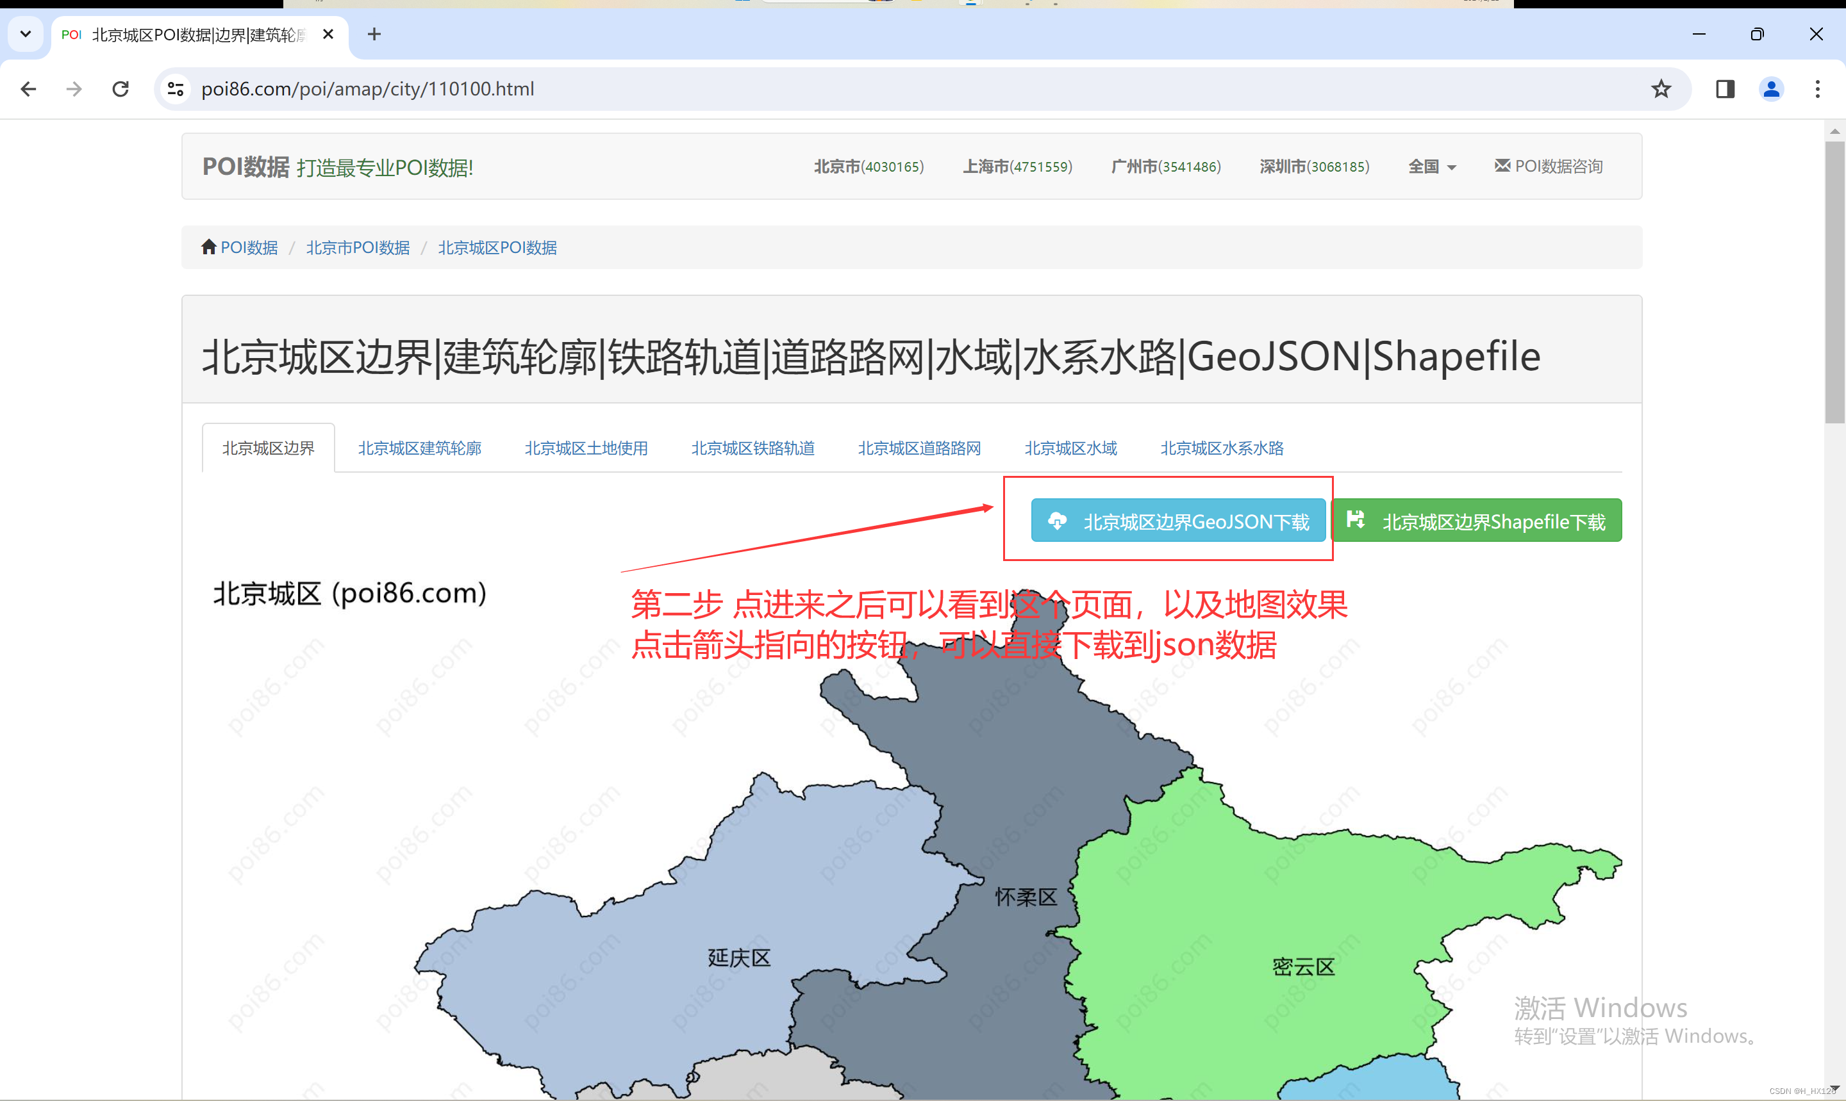Open Chrome's three-dot menu

(1817, 89)
